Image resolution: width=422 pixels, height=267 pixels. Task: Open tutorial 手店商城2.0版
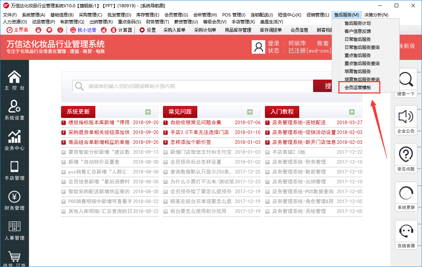(289, 152)
